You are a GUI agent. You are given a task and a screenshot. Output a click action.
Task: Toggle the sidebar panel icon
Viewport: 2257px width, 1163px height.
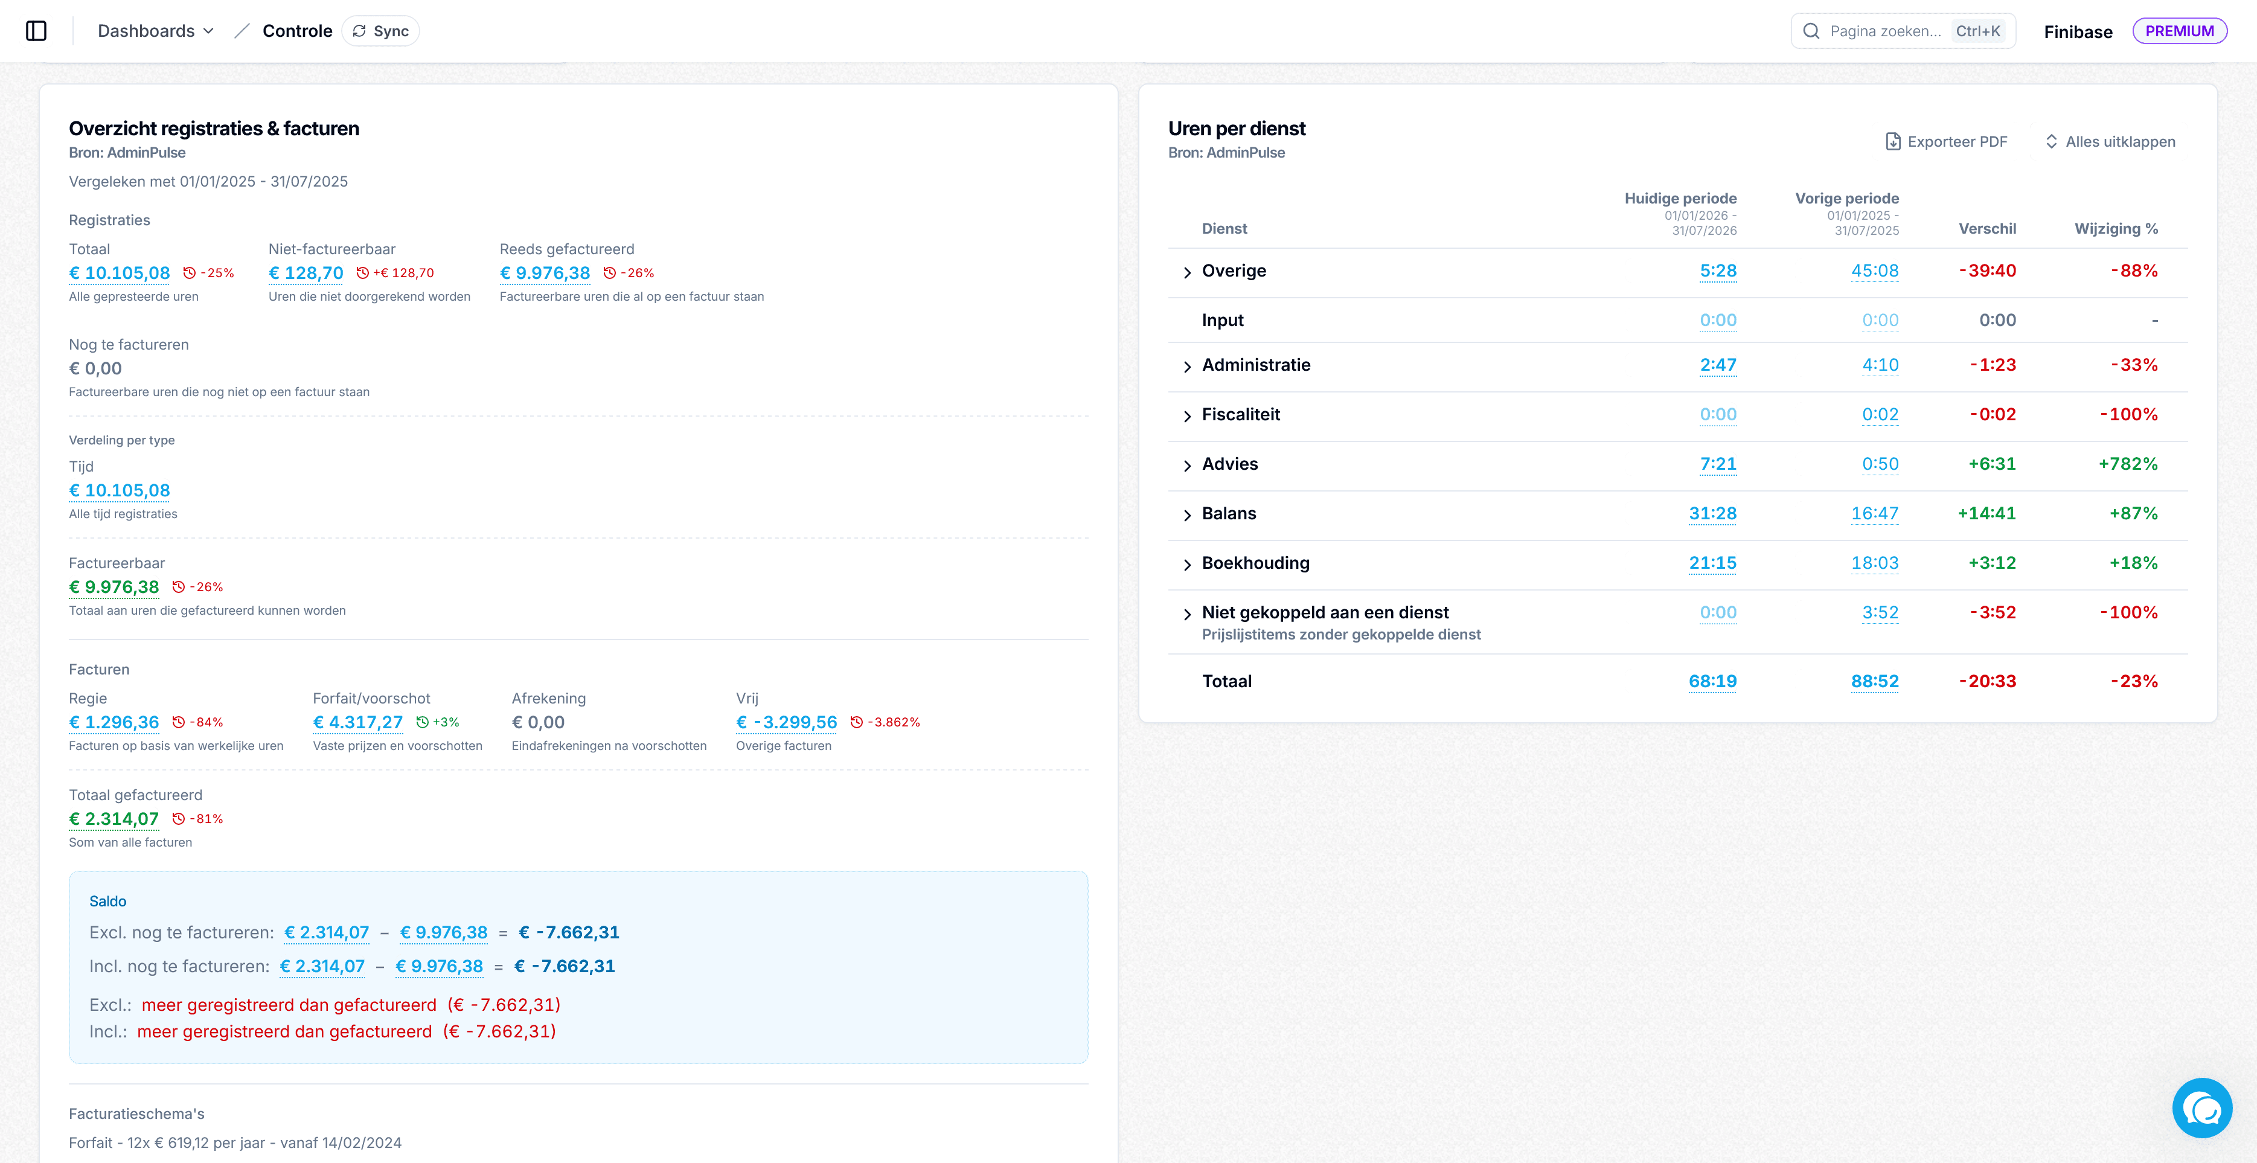pyautogui.click(x=36, y=31)
